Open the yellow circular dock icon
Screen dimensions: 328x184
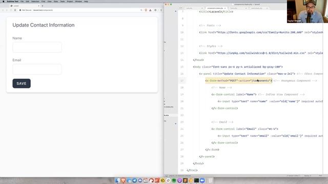(x=162, y=180)
